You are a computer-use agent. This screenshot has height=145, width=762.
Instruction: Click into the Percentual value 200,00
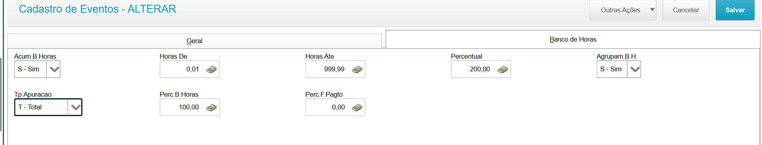480,69
